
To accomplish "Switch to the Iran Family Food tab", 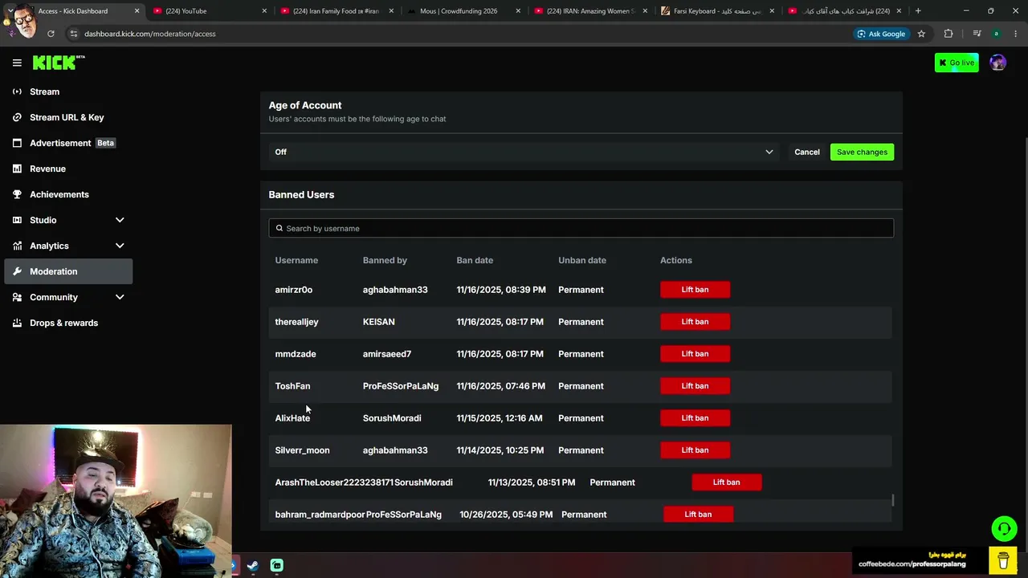I will point(336,11).
